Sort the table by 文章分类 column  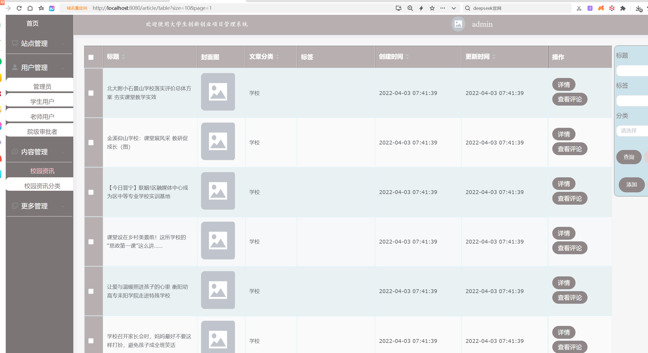point(278,57)
